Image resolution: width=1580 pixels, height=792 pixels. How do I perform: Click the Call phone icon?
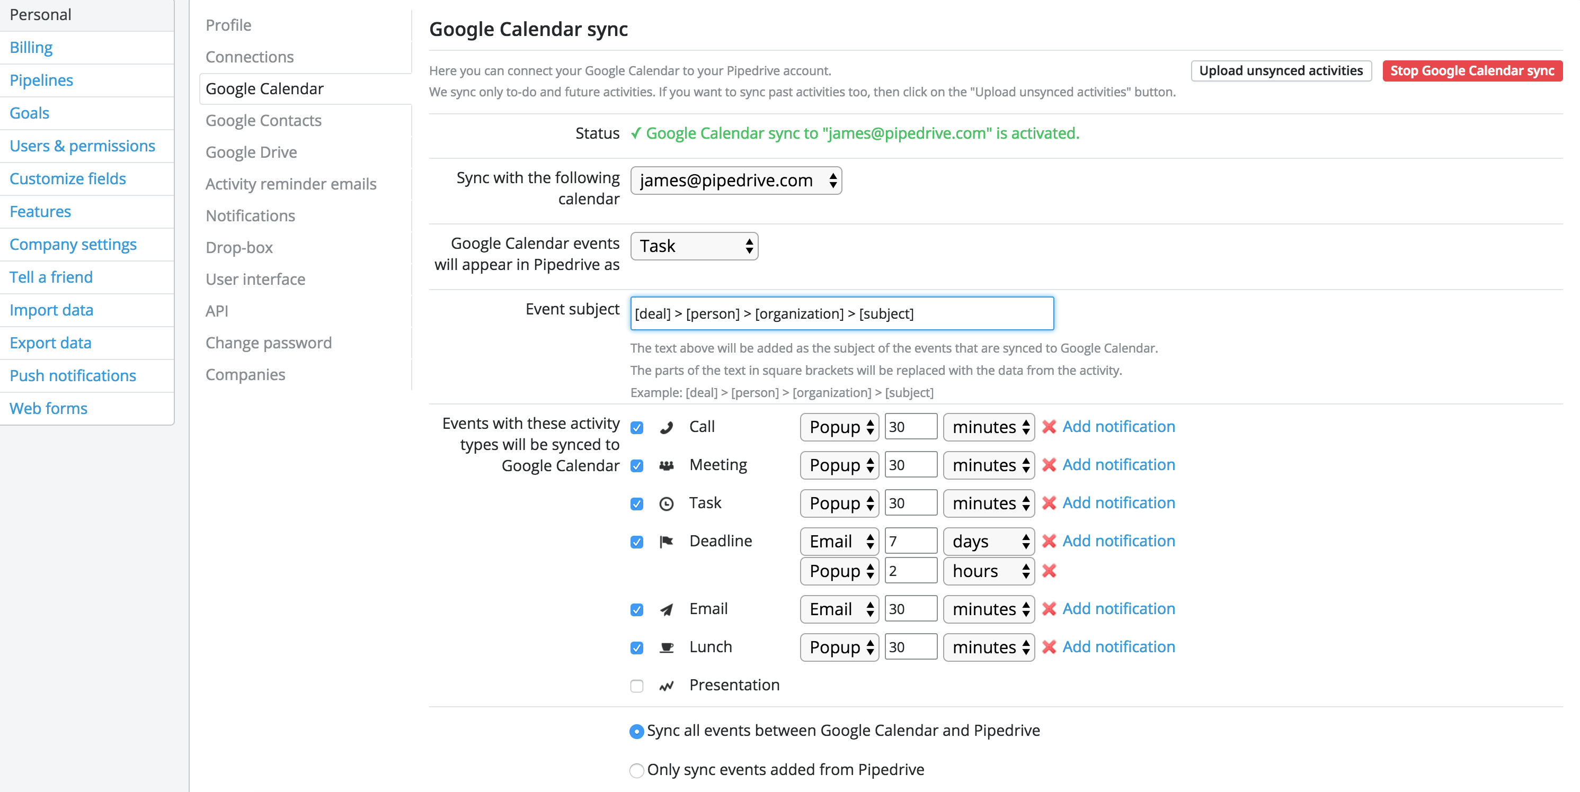(x=666, y=427)
